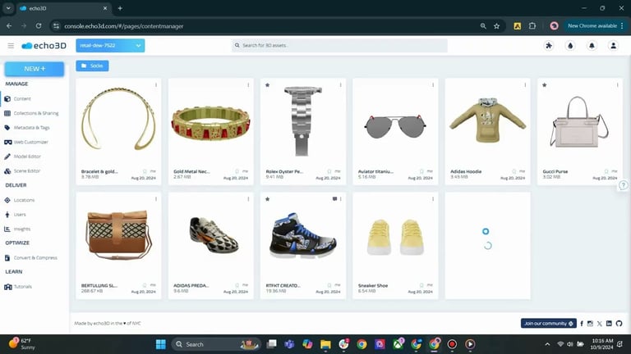Image resolution: width=631 pixels, height=354 pixels.
Task: Open options menu for Adidas Hoodie card
Action: [525, 85]
